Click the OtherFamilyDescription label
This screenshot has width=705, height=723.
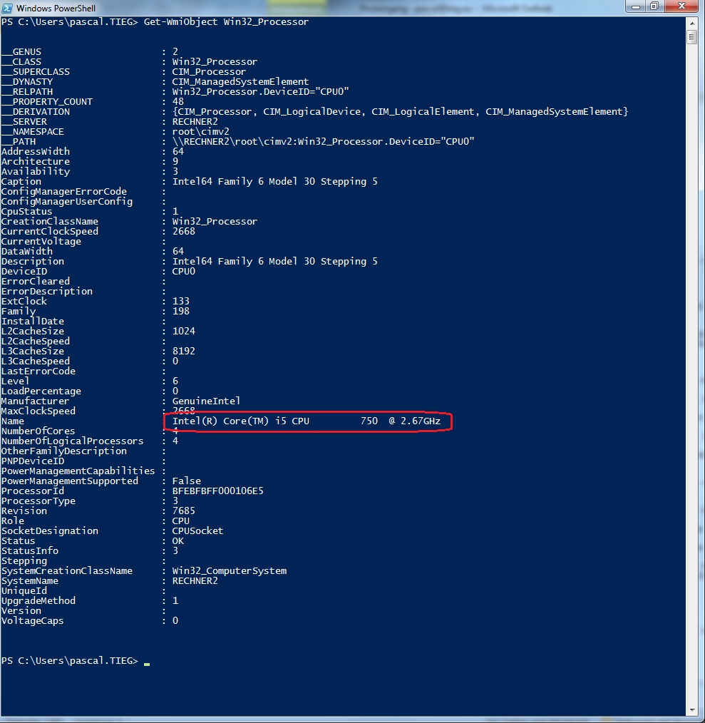[x=64, y=451]
